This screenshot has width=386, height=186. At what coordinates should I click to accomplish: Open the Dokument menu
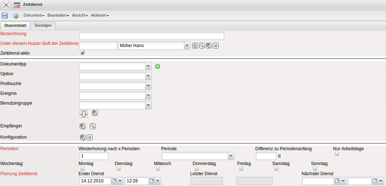(x=34, y=16)
